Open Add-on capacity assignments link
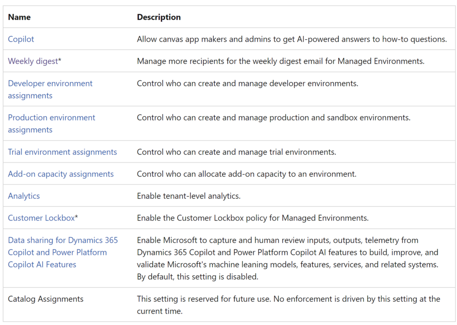Screen dimensions: 457x325 click(x=61, y=174)
